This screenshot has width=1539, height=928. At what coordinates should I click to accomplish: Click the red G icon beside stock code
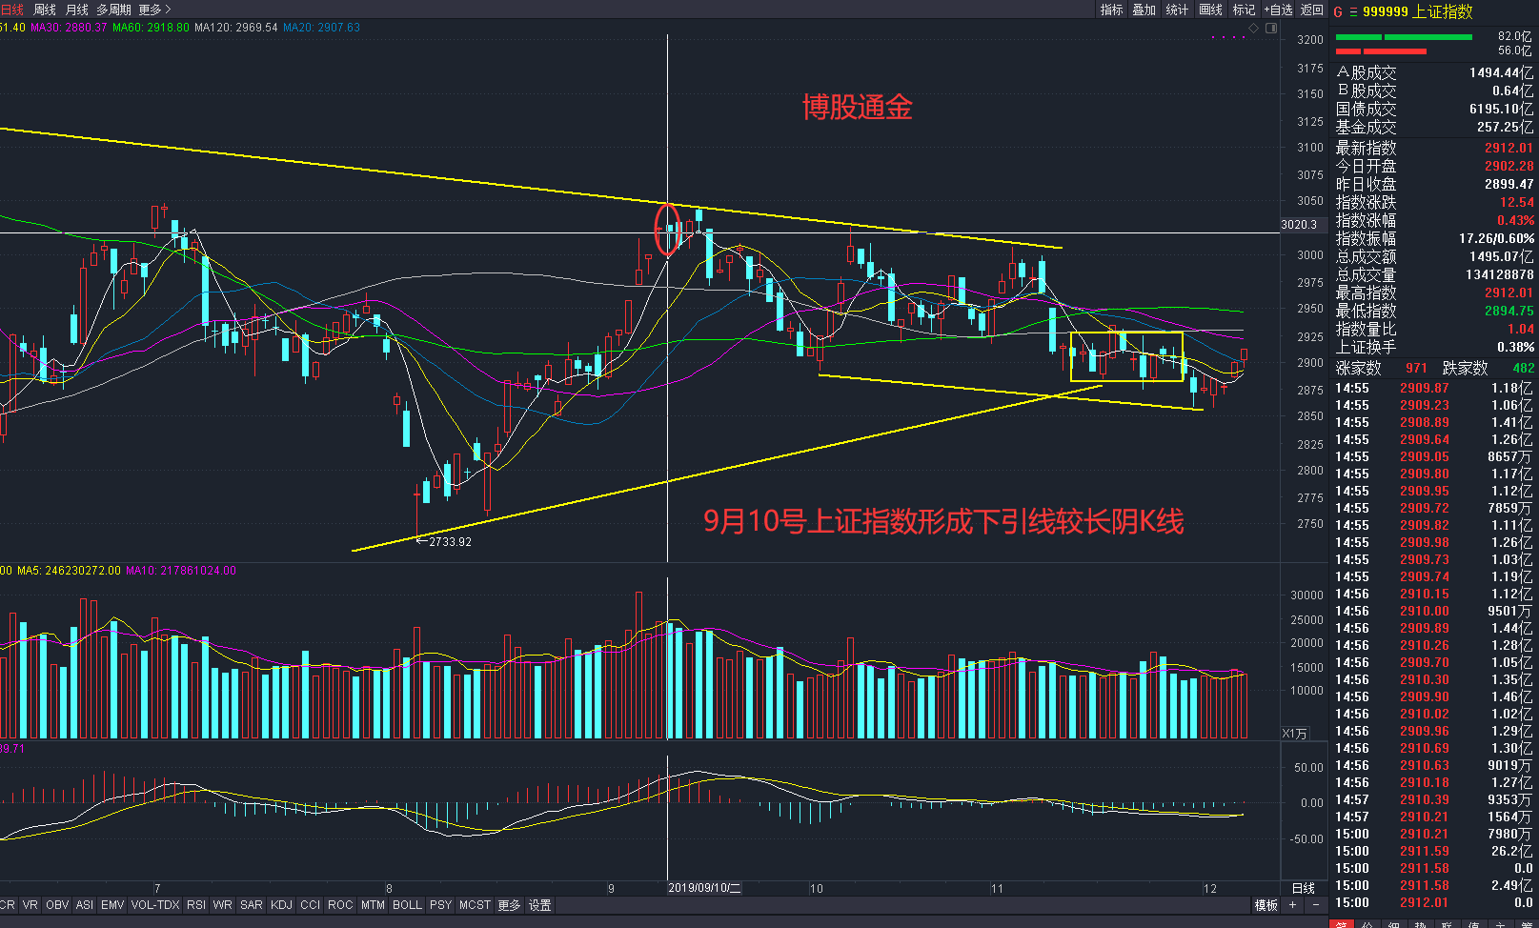click(1338, 11)
